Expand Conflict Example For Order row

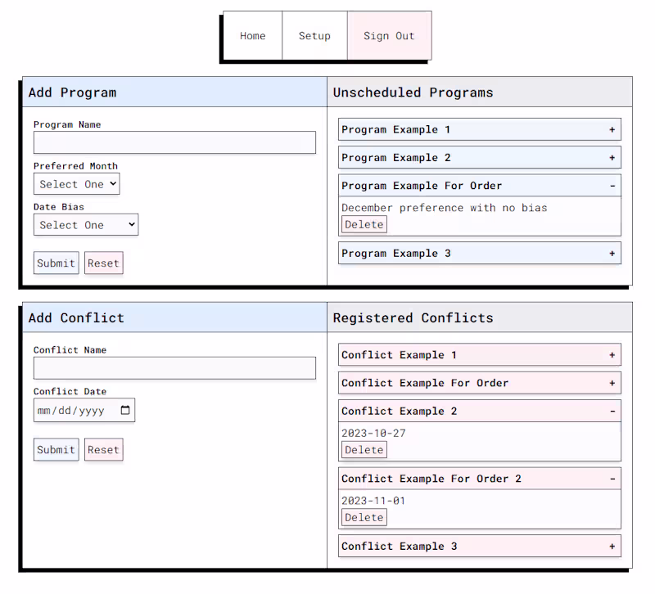480,383
